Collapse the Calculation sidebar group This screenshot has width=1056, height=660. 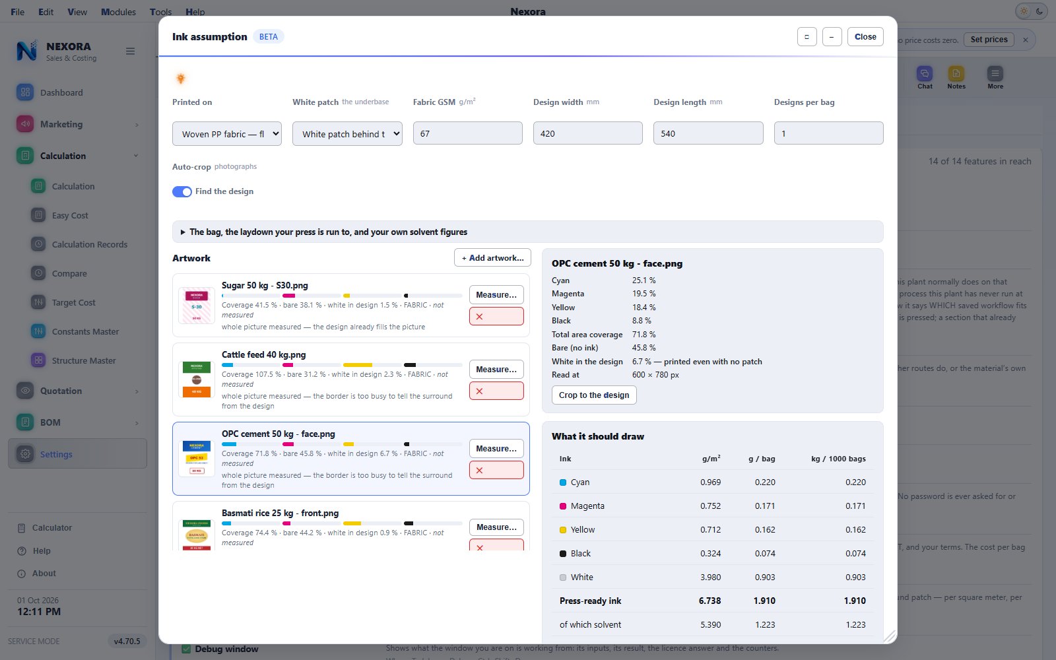pyautogui.click(x=136, y=156)
